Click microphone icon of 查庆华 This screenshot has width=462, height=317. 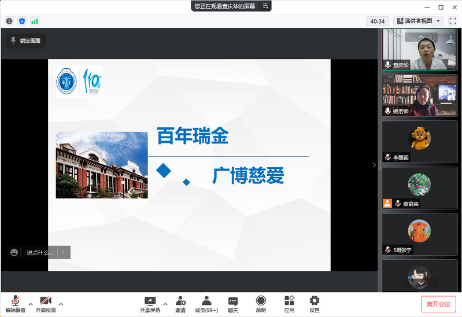(388, 64)
